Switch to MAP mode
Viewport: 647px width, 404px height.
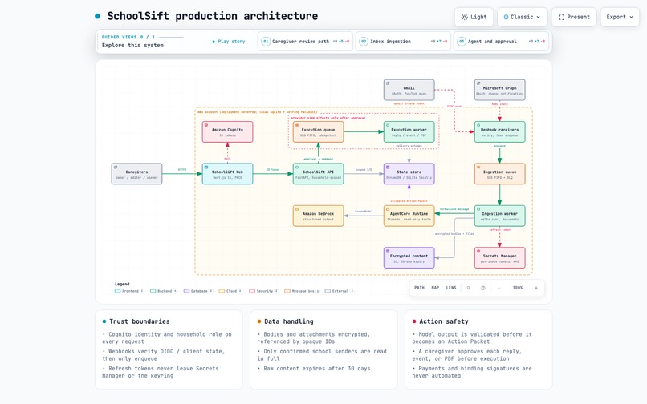tap(435, 288)
